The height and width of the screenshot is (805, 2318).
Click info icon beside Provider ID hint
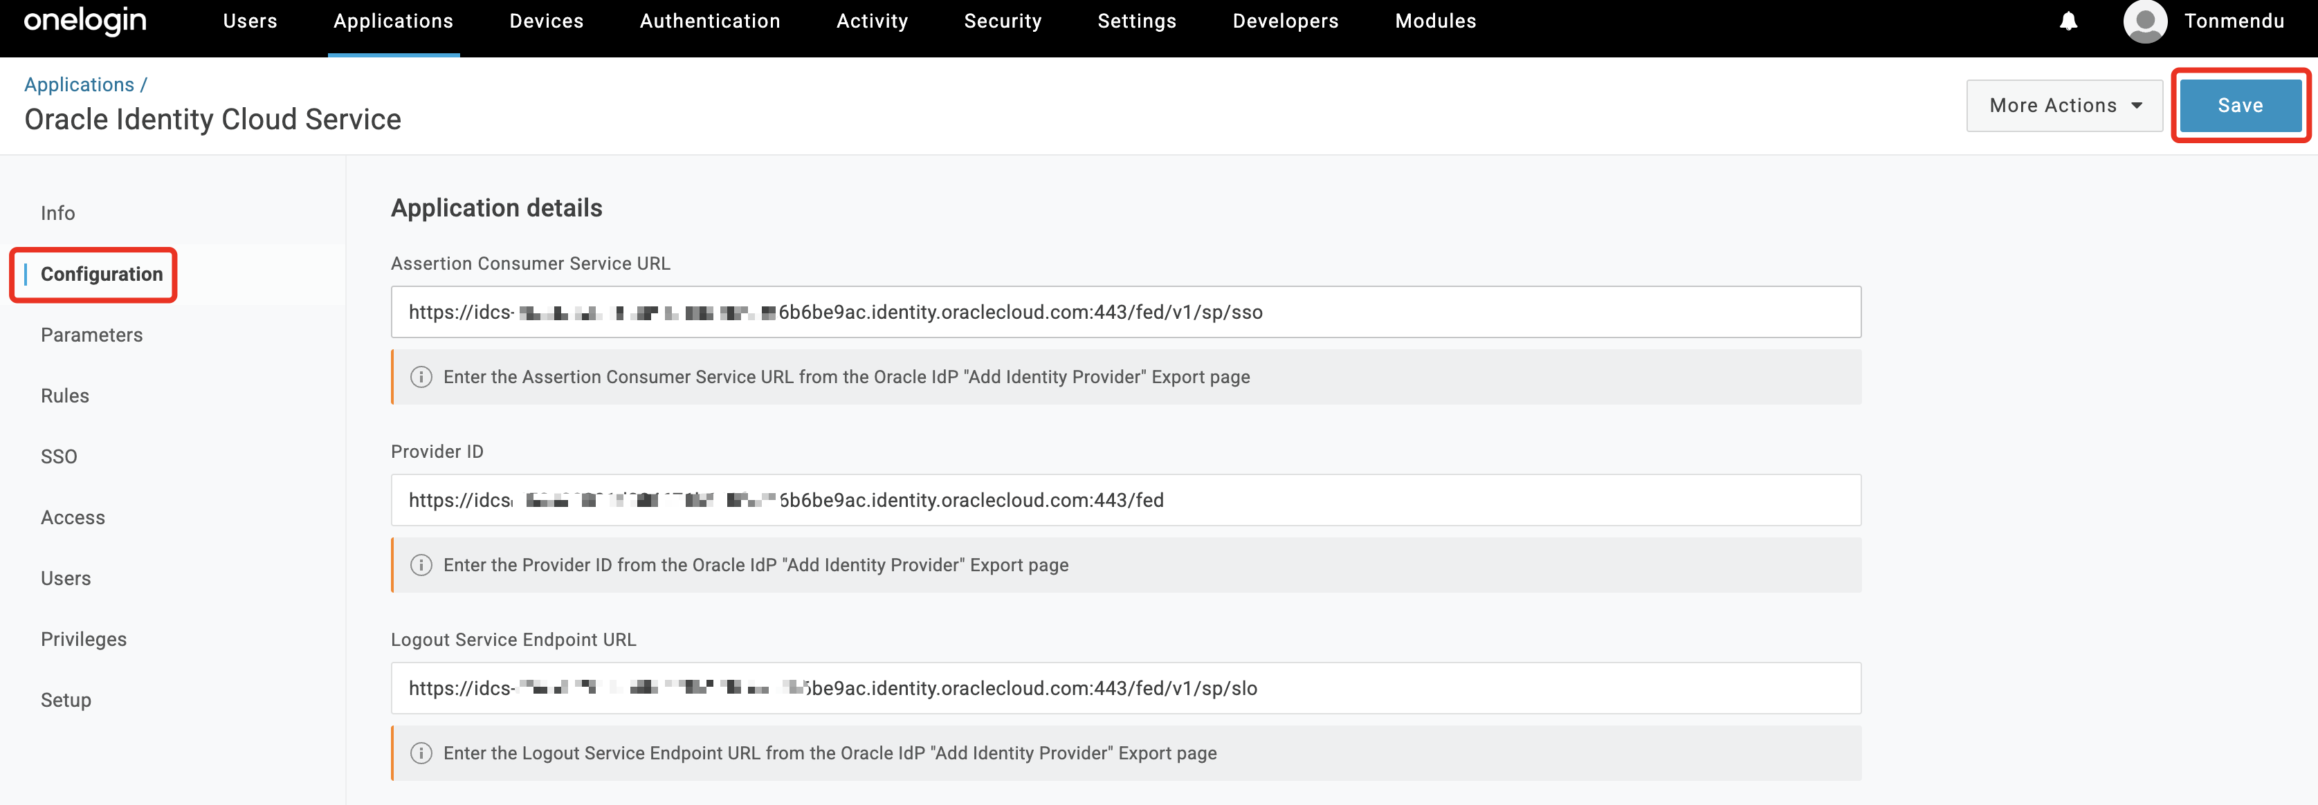(420, 565)
